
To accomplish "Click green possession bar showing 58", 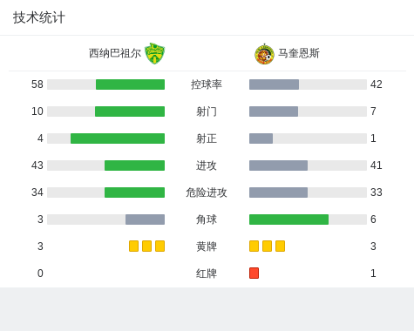I will point(130,84).
